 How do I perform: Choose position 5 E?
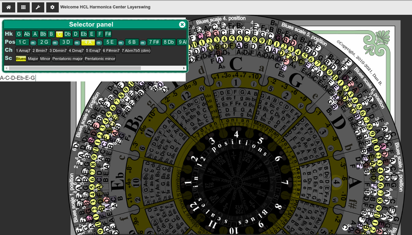coord(110,42)
